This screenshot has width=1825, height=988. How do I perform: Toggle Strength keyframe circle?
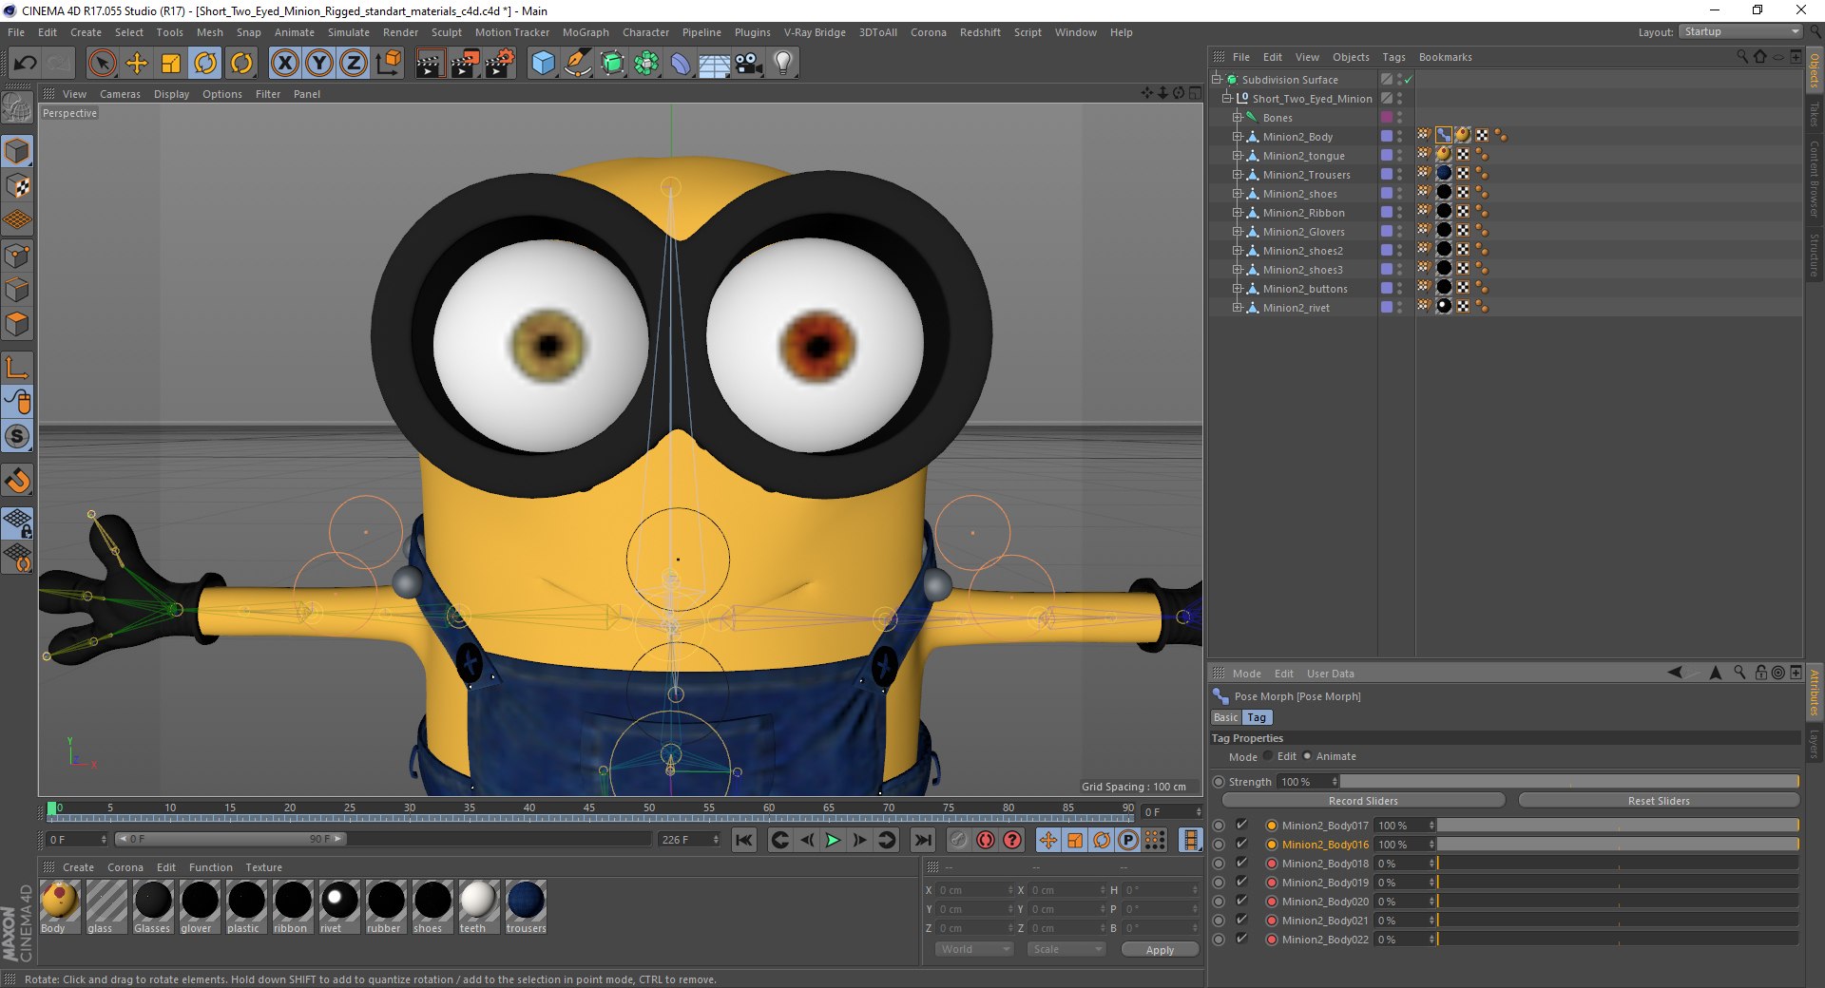(1219, 782)
